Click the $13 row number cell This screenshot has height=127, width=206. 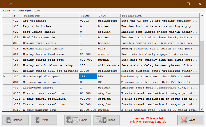17,26
